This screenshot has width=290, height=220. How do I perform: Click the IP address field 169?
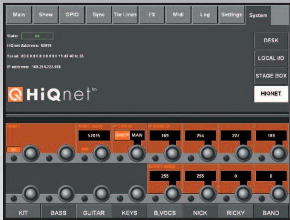pos(165,136)
